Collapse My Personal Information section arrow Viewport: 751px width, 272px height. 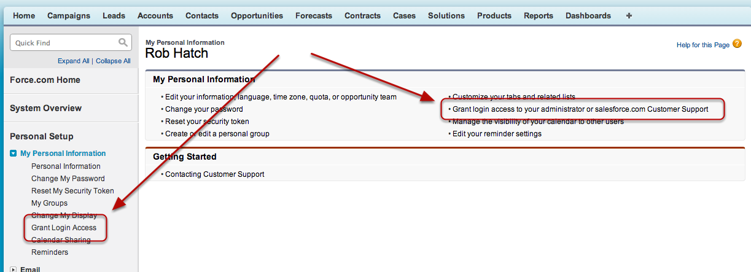pos(14,153)
